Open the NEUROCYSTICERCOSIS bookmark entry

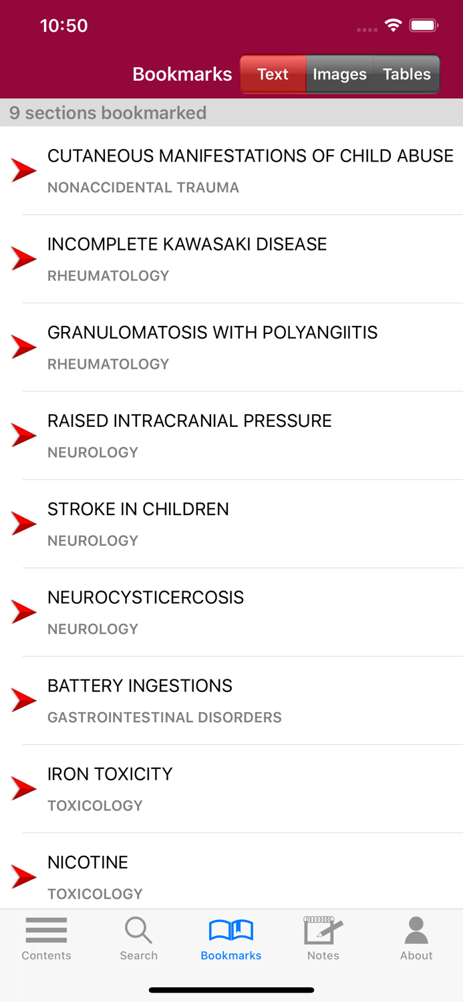(146, 598)
